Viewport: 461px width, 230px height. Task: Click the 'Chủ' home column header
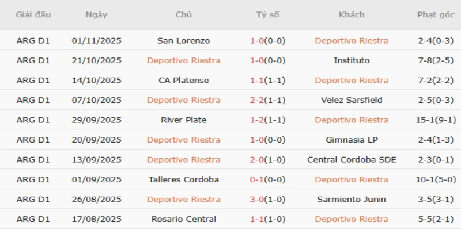click(183, 15)
